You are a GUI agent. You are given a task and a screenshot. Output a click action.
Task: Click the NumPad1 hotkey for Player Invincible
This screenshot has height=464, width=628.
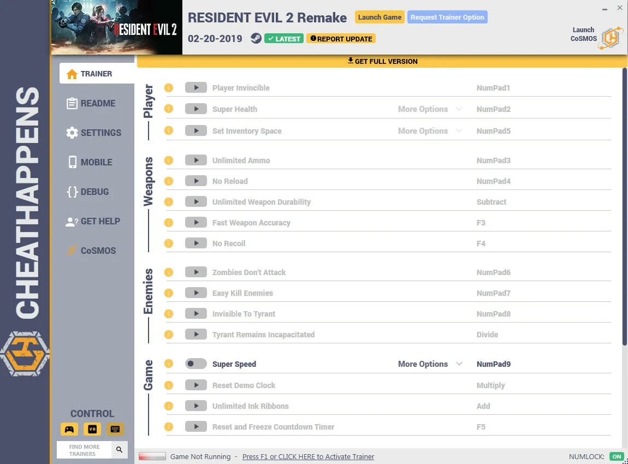coord(493,88)
